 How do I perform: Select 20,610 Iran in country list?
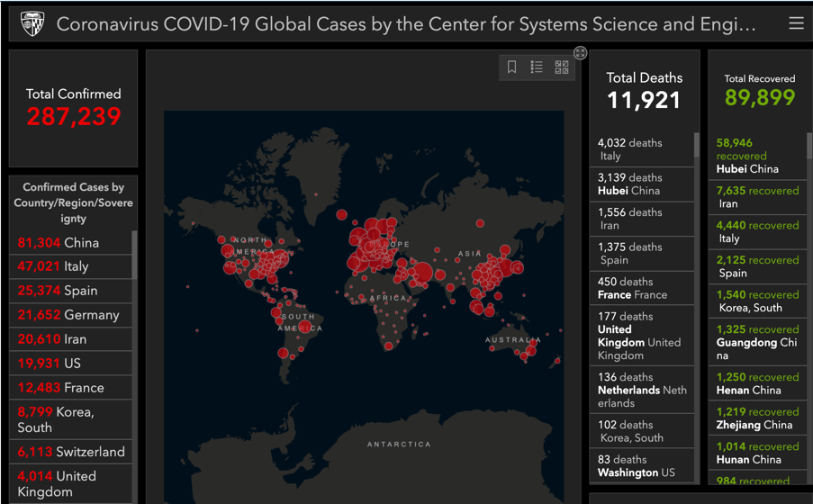click(x=70, y=339)
